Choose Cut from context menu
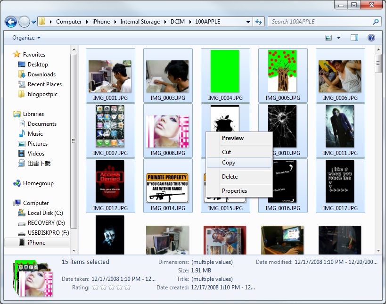 point(239,152)
